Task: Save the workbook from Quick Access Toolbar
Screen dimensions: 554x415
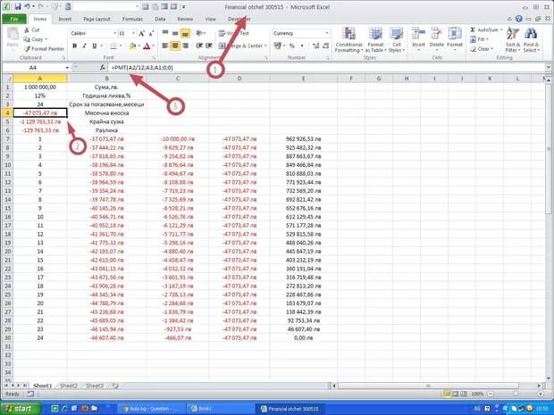Action: [17, 6]
